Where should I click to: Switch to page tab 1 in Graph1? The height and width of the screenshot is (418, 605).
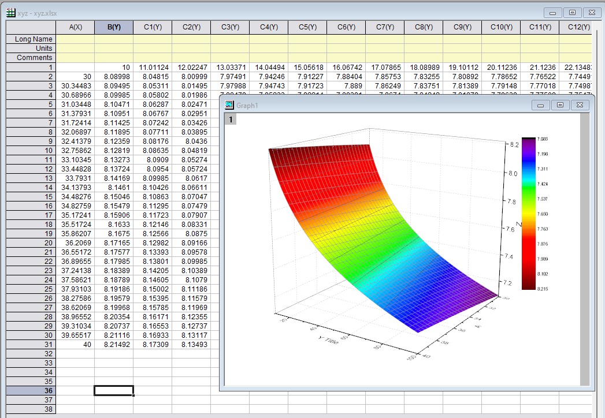(x=230, y=118)
